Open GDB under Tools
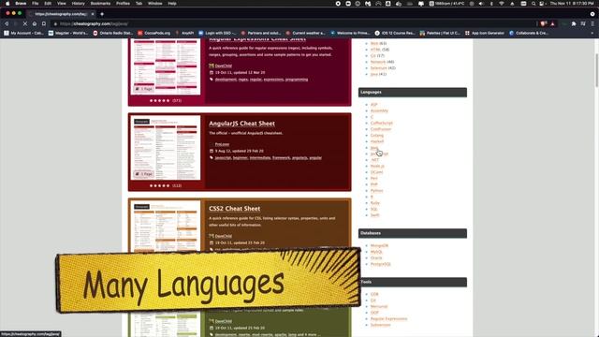 [x=374, y=294]
